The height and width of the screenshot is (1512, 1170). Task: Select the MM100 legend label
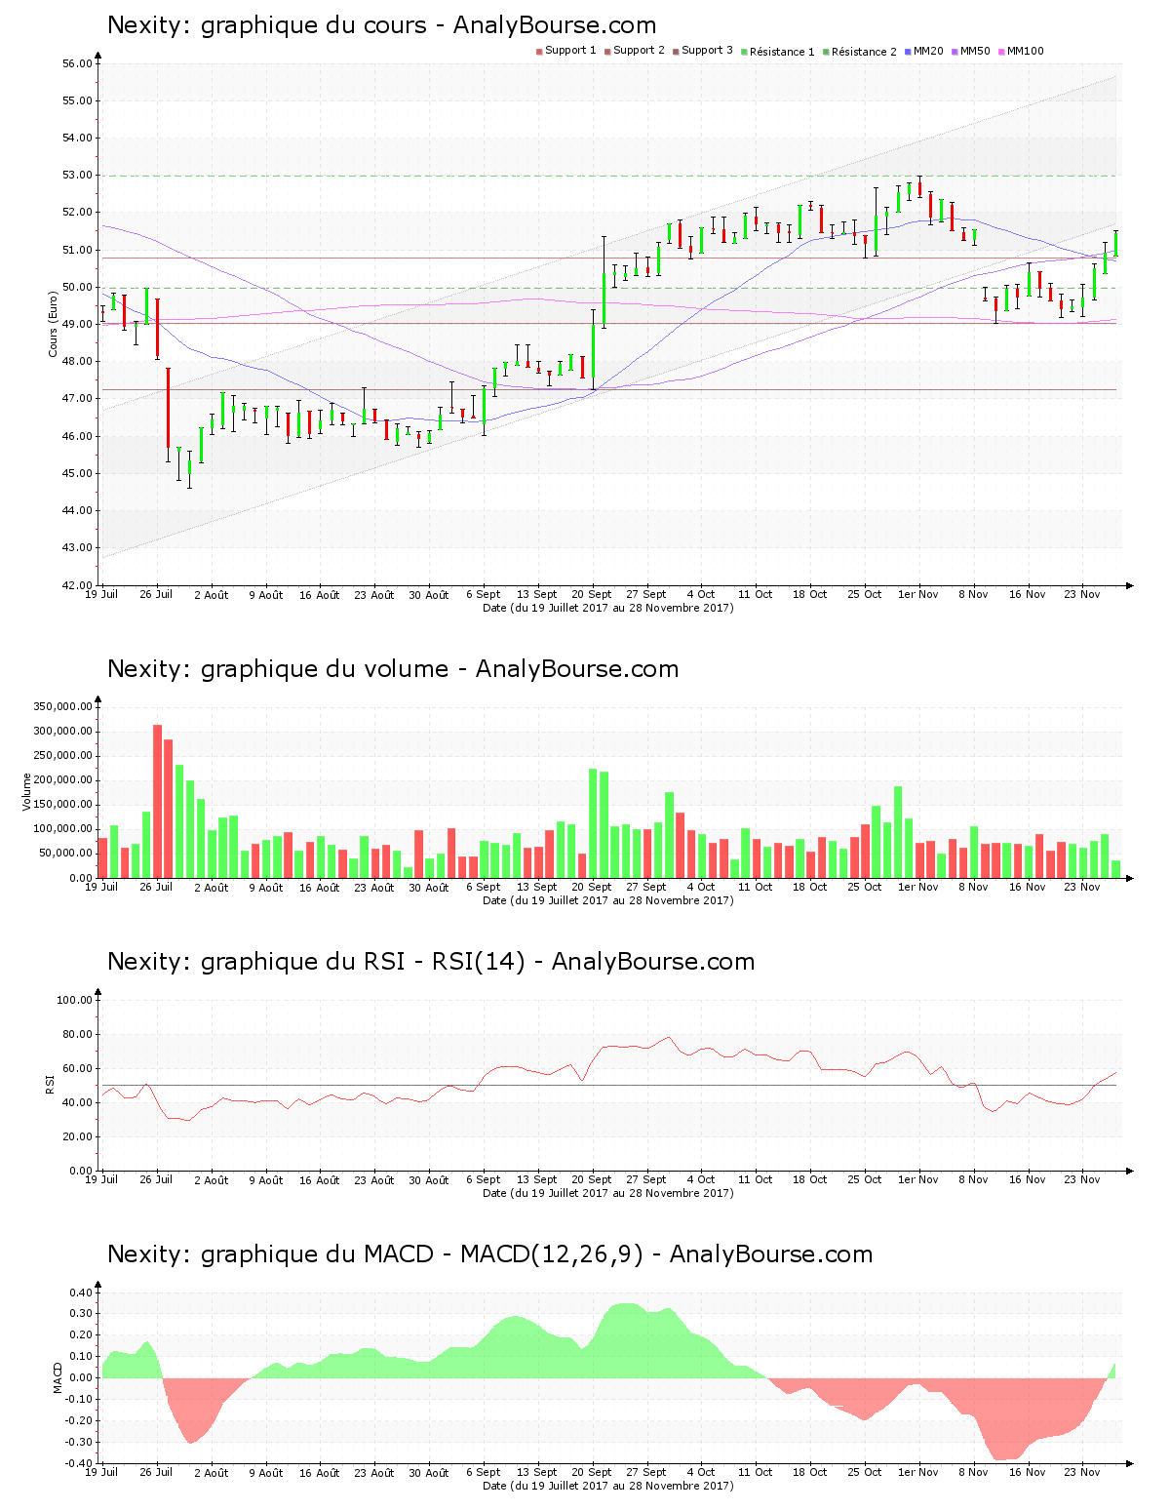pyautogui.click(x=1025, y=51)
